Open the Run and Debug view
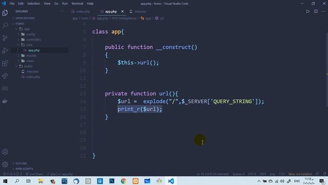Image resolution: width=328 pixels, height=185 pixels. pyautogui.click(x=5, y=50)
